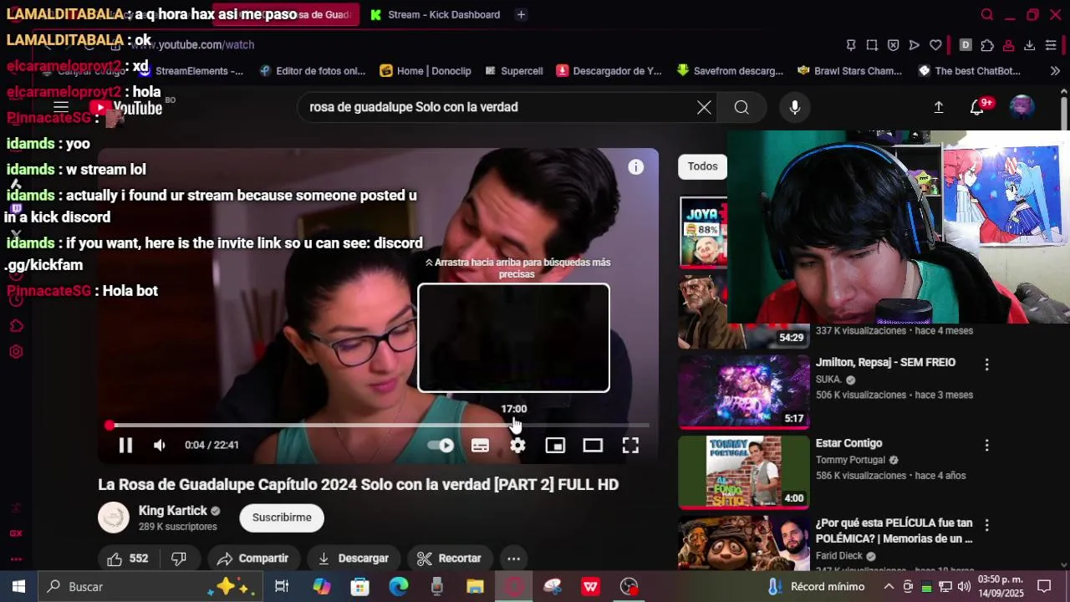Enter fullscreen mode
The width and height of the screenshot is (1070, 602).
click(x=630, y=446)
